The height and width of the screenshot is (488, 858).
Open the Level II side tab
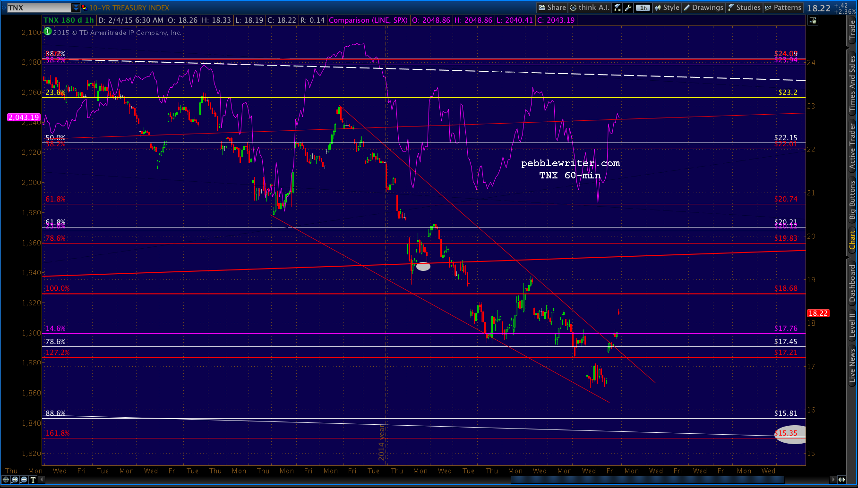852,325
